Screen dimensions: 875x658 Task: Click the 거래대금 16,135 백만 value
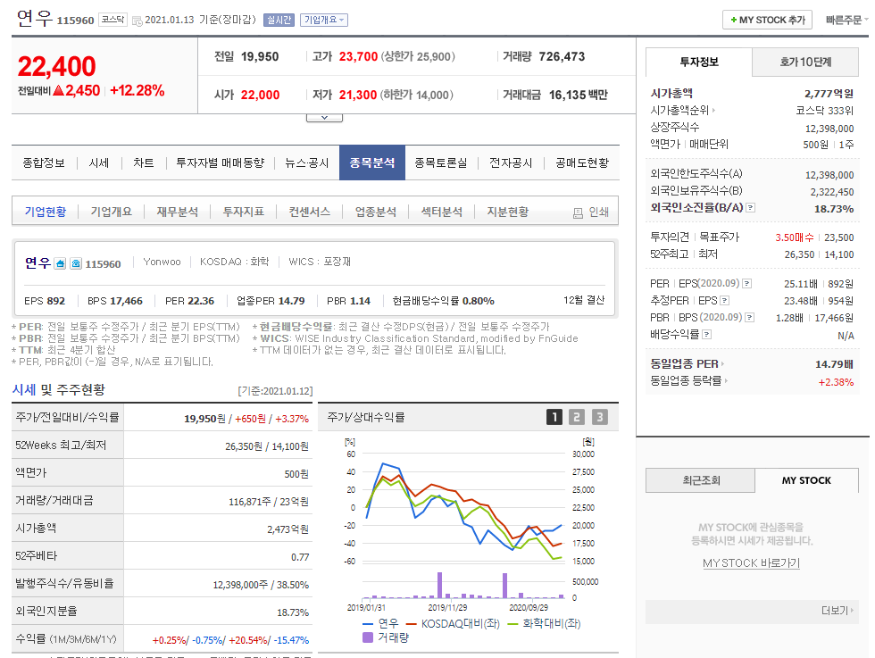579,95
